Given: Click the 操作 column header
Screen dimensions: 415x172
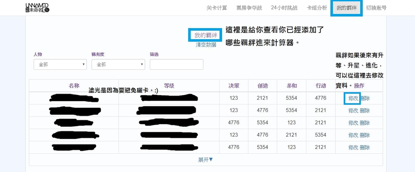Looking at the screenshot, I should point(359,86).
